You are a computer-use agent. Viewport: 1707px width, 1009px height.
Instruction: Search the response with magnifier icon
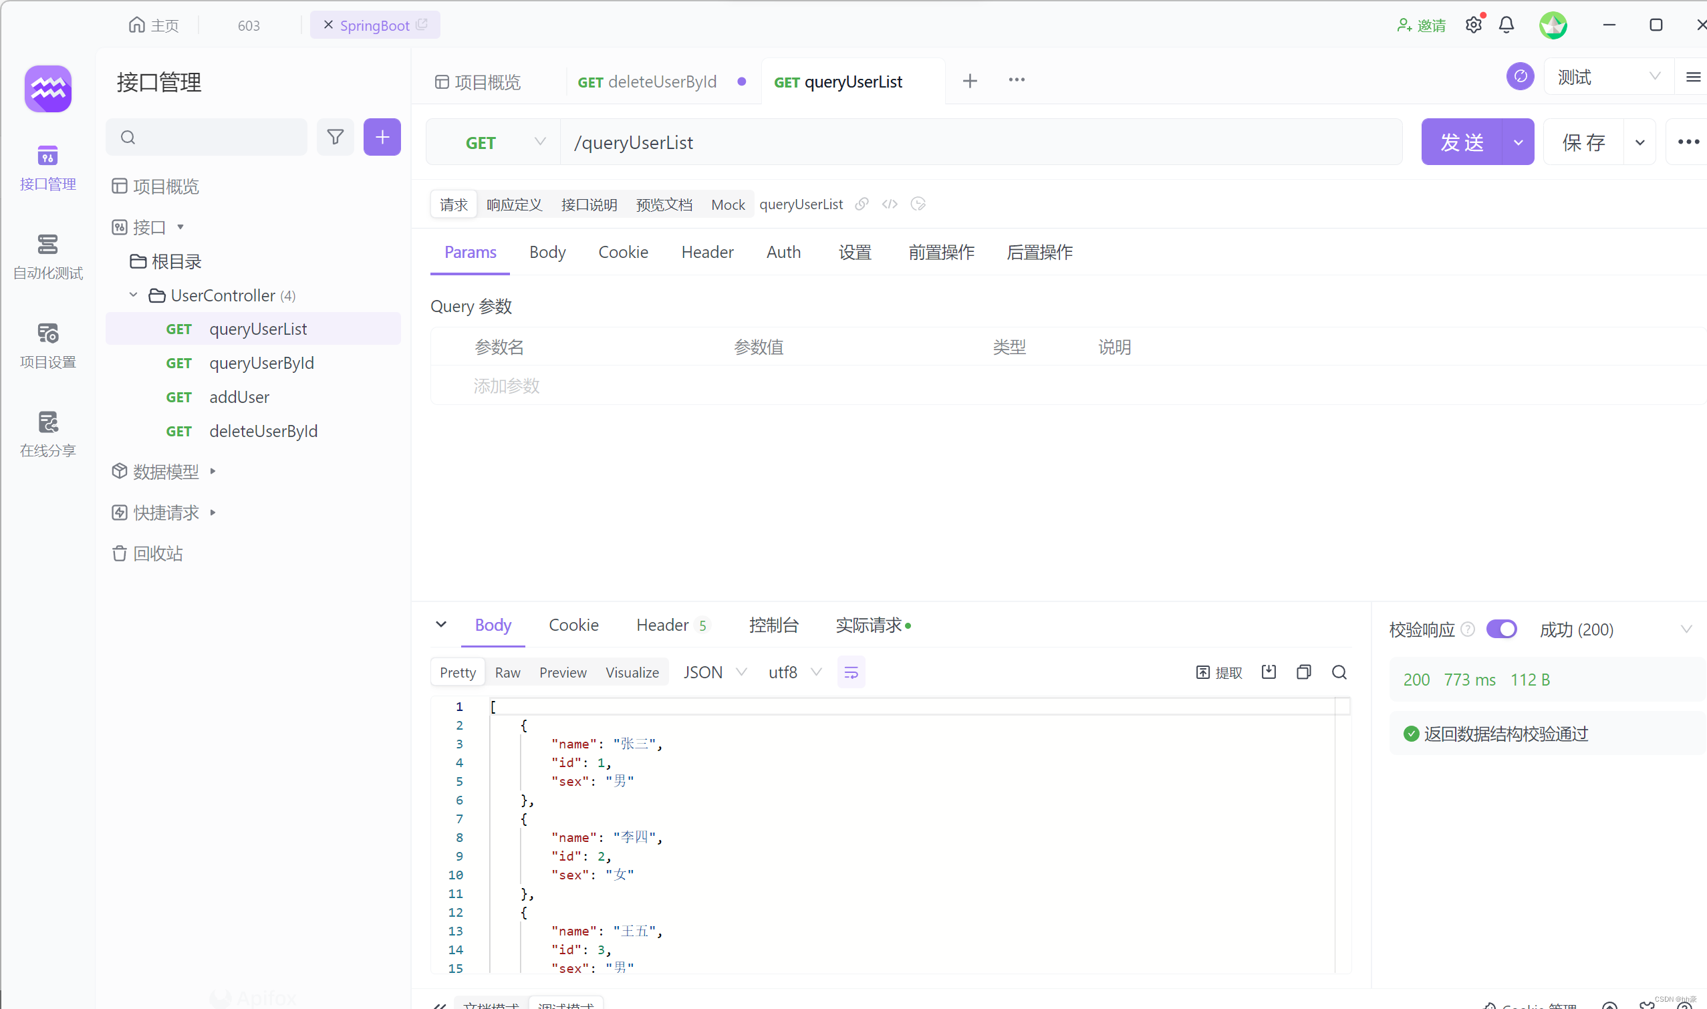[1339, 672]
